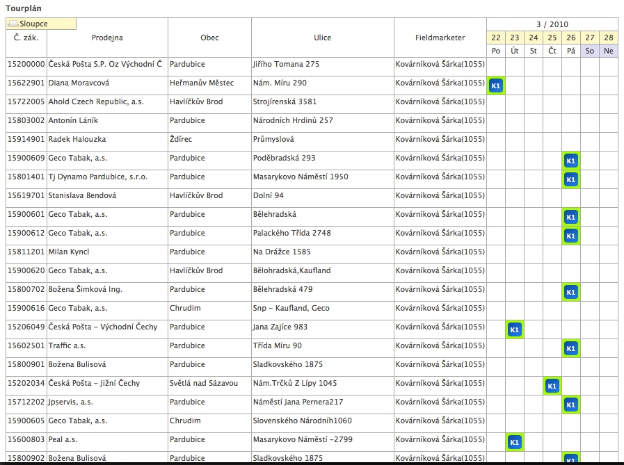The width and height of the screenshot is (624, 465).
Task: Sort by Obec column header
Action: coord(209,38)
